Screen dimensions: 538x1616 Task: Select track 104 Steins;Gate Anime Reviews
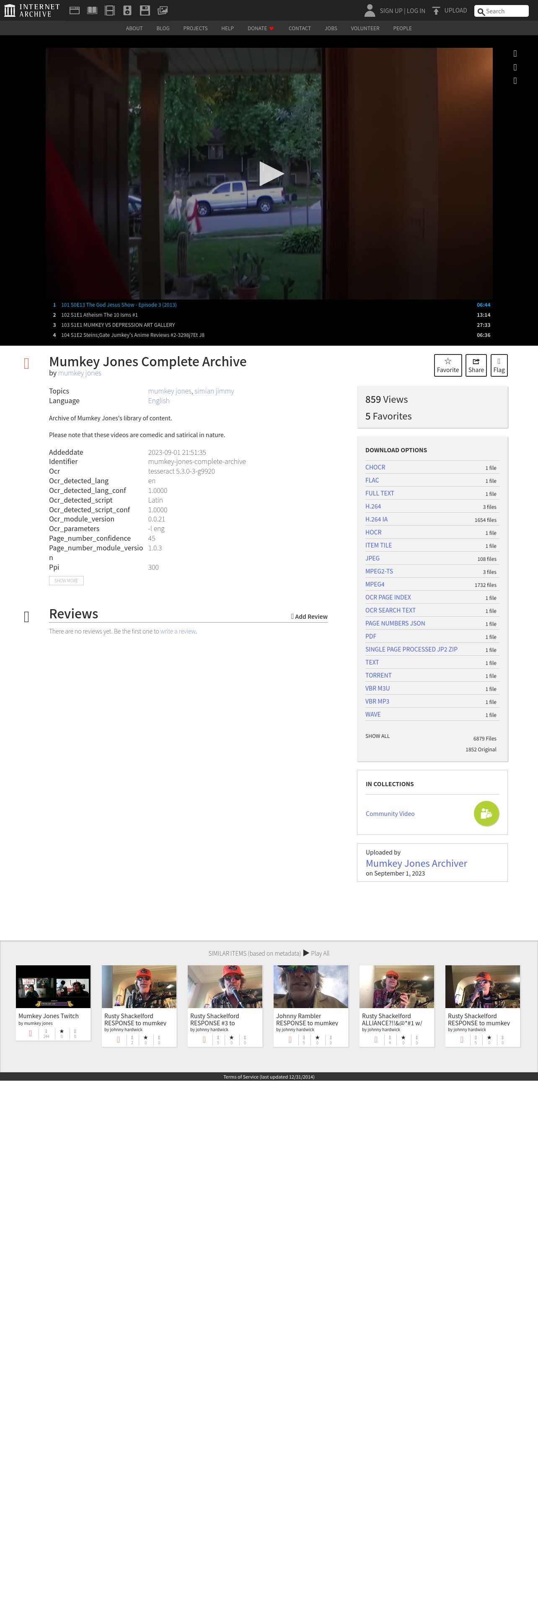(269, 335)
